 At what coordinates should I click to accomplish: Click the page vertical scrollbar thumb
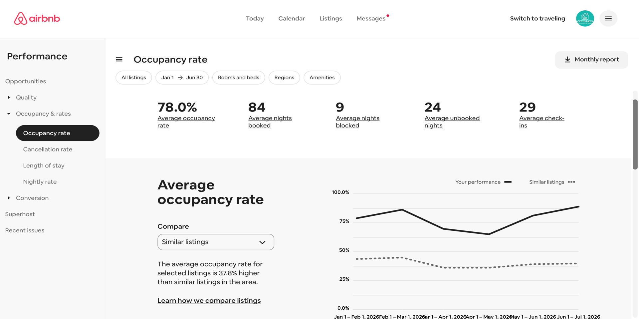(x=635, y=134)
